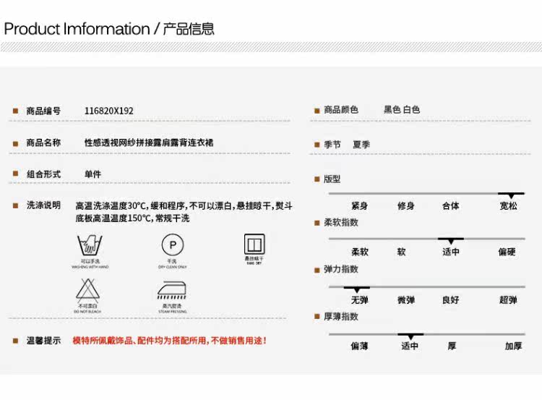Click the 适中 softness option

451,252
